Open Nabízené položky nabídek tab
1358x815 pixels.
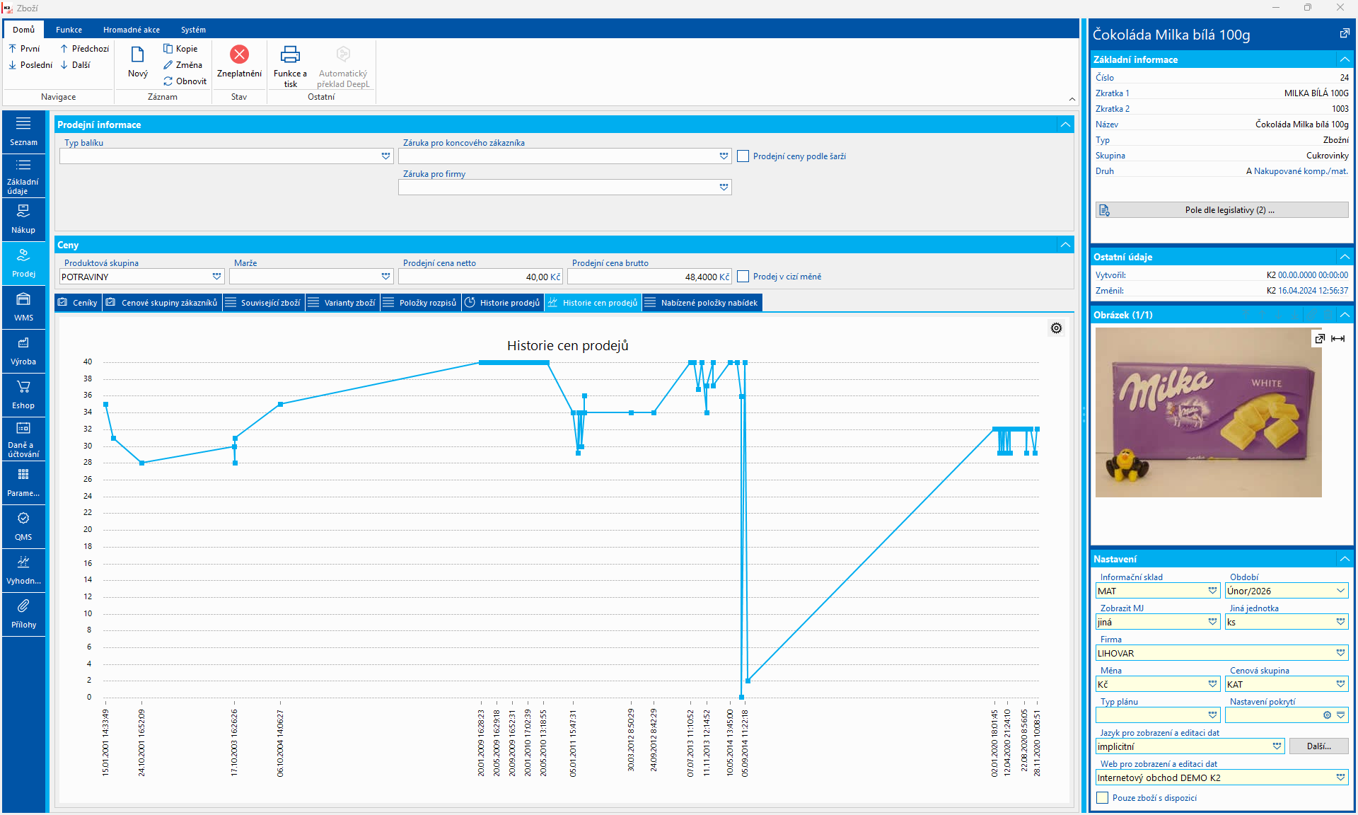tap(702, 303)
